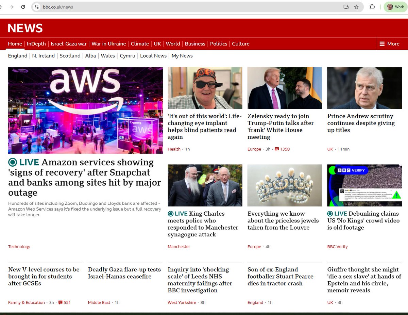Open My News link
408x315 pixels.
182,56
